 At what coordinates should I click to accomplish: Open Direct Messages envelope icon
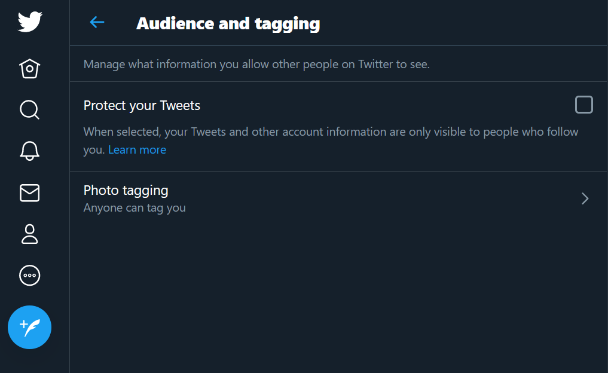(x=29, y=193)
